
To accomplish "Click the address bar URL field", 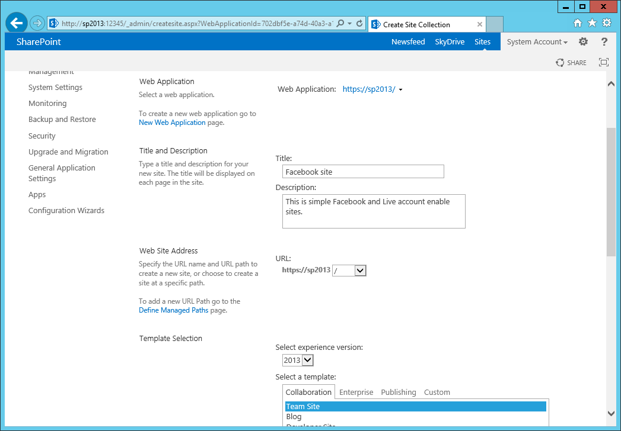I will [198, 23].
